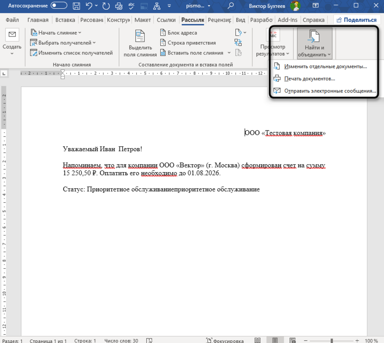384x343 pixels.
Task: Open Customize Quick Access Toolbar arrow
Action: [x=169, y=6]
